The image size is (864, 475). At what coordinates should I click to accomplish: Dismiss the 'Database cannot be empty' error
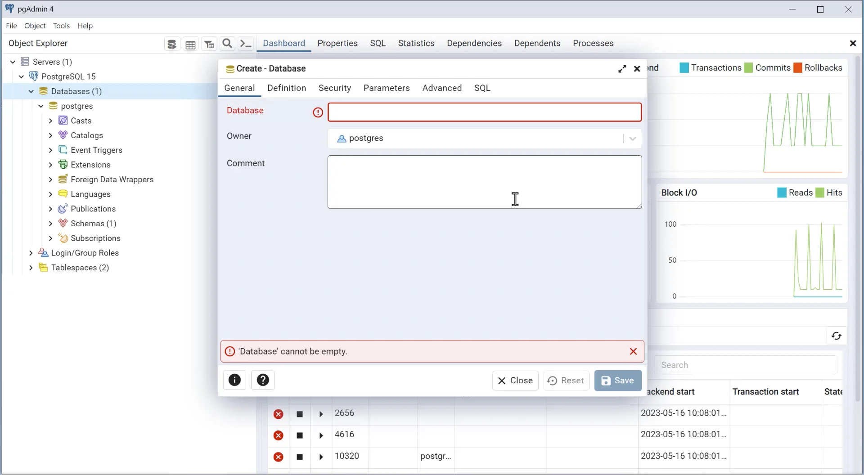pos(633,351)
